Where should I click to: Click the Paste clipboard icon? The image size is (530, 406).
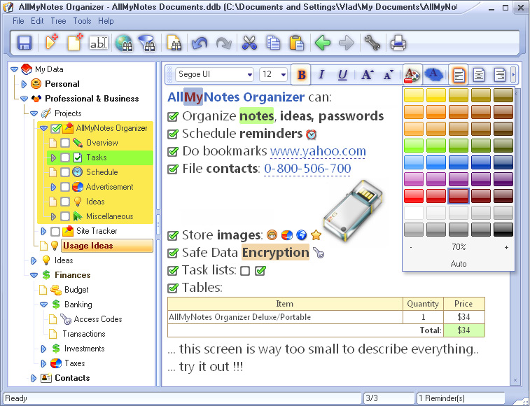(x=296, y=43)
